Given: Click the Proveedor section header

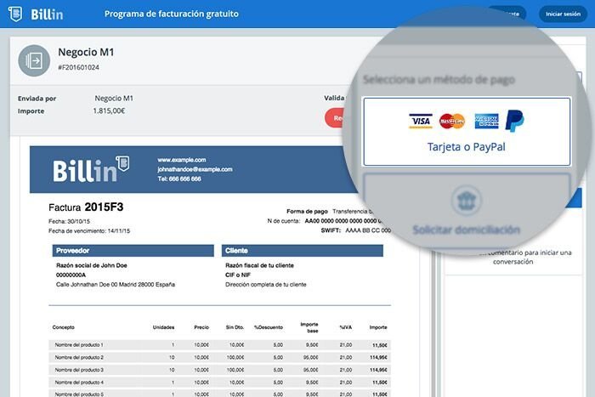Looking at the screenshot, I should pos(133,251).
